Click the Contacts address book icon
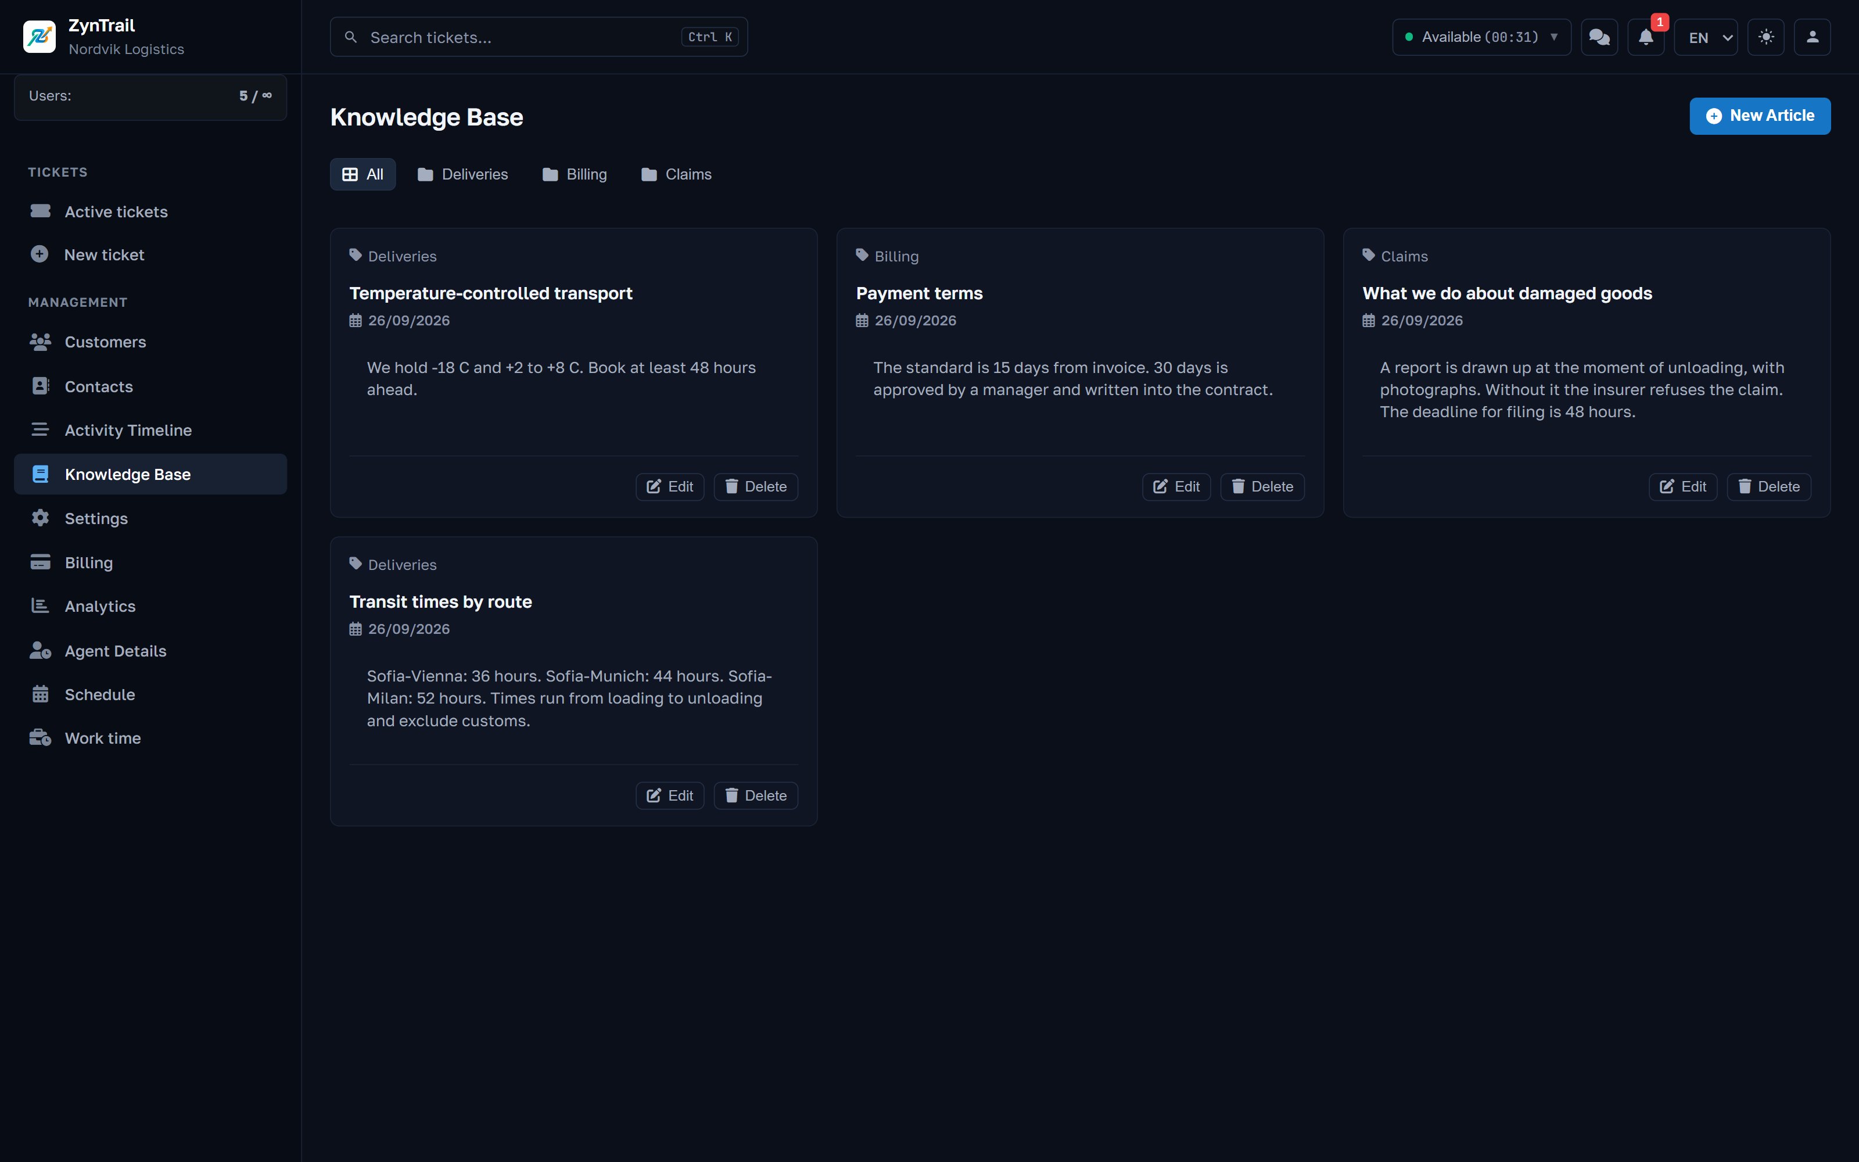 [40, 386]
